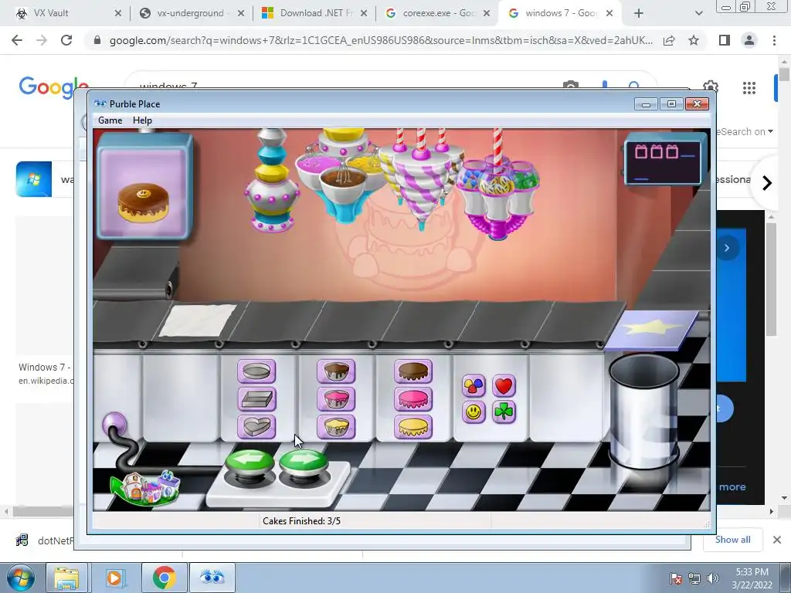This screenshot has width=791, height=593.
Task: Open the Windows 7 Wikipedia result link
Action: [44, 373]
